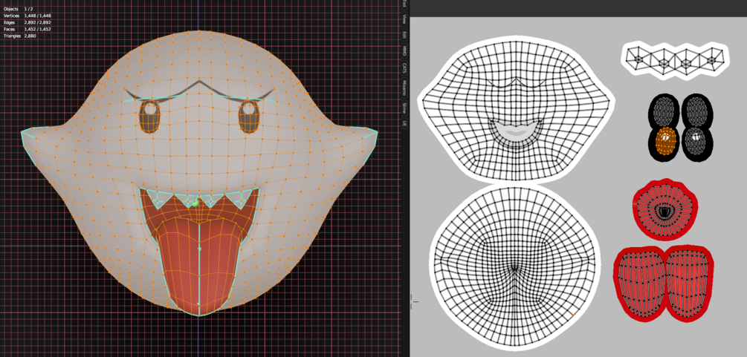Switch to the Mixamo sidebar tab
The image size is (747, 357).
pyautogui.click(x=404, y=88)
